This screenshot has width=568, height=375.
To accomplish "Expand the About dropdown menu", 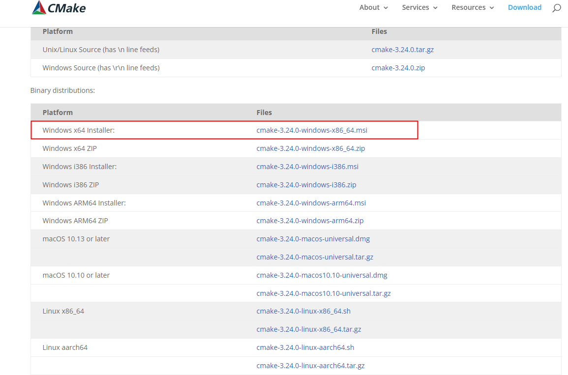I will (373, 7).
